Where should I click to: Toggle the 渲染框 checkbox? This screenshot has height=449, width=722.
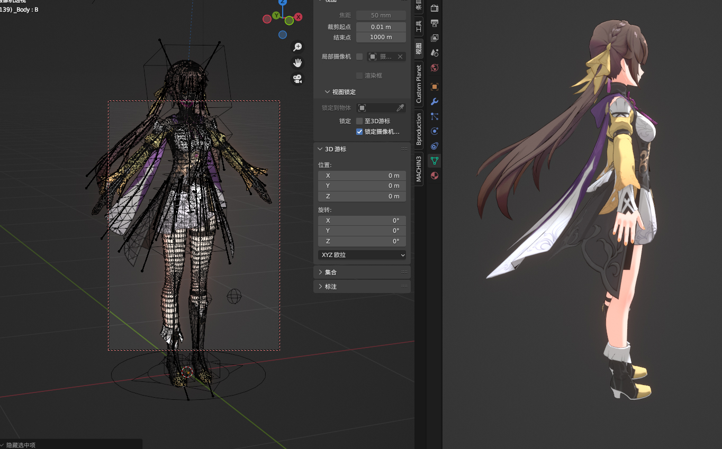pyautogui.click(x=359, y=76)
